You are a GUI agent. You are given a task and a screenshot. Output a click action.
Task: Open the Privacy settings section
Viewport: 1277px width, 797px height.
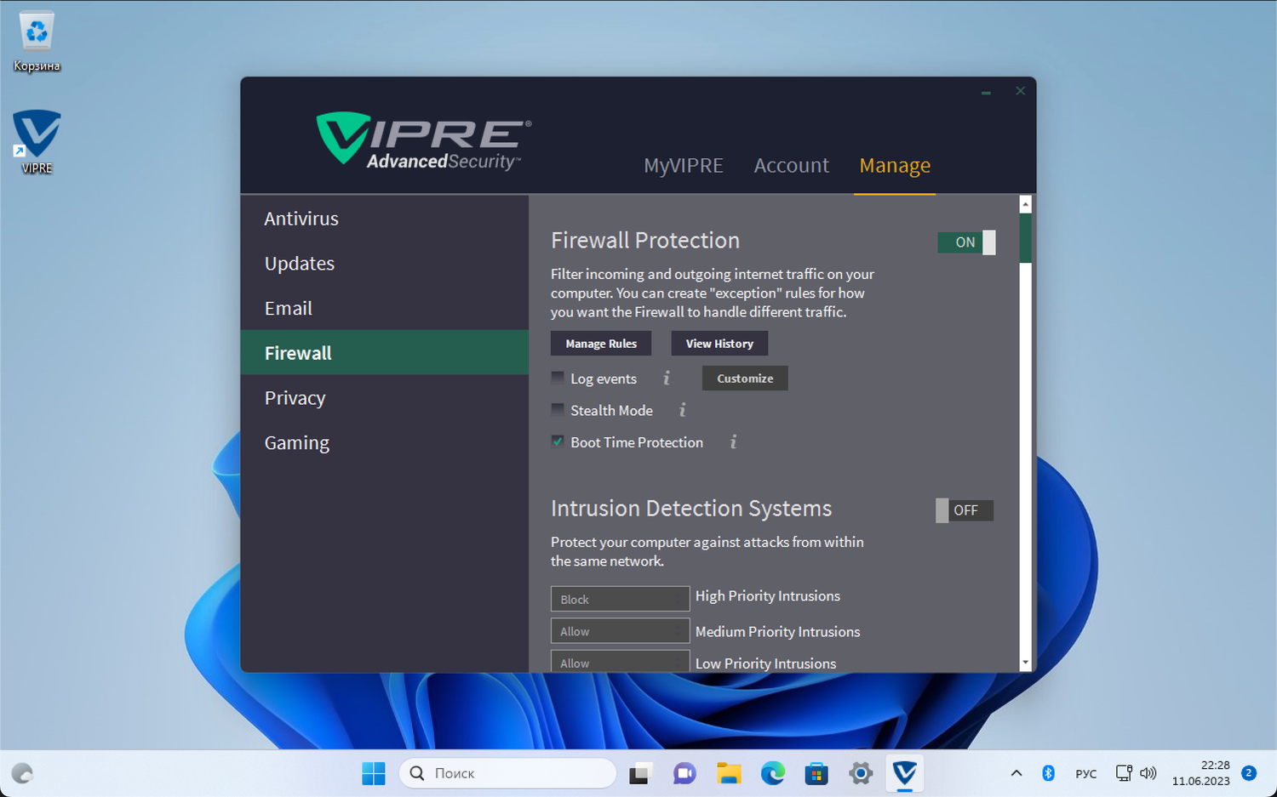[385, 398]
